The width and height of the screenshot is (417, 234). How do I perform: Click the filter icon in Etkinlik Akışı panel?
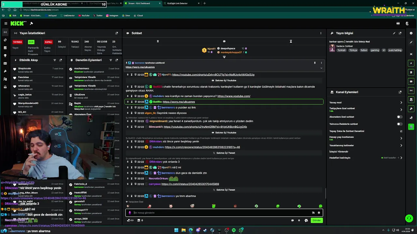tap(55, 60)
